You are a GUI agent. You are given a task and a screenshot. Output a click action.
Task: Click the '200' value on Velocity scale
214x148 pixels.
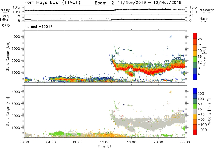point(201,94)
